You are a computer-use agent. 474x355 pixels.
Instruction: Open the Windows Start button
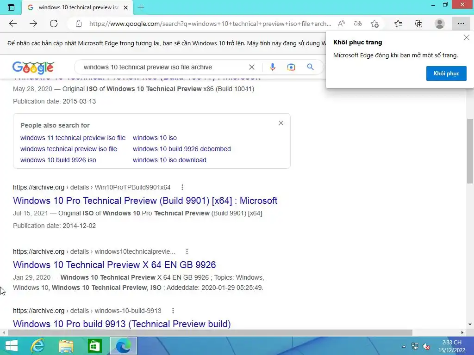coord(12,346)
